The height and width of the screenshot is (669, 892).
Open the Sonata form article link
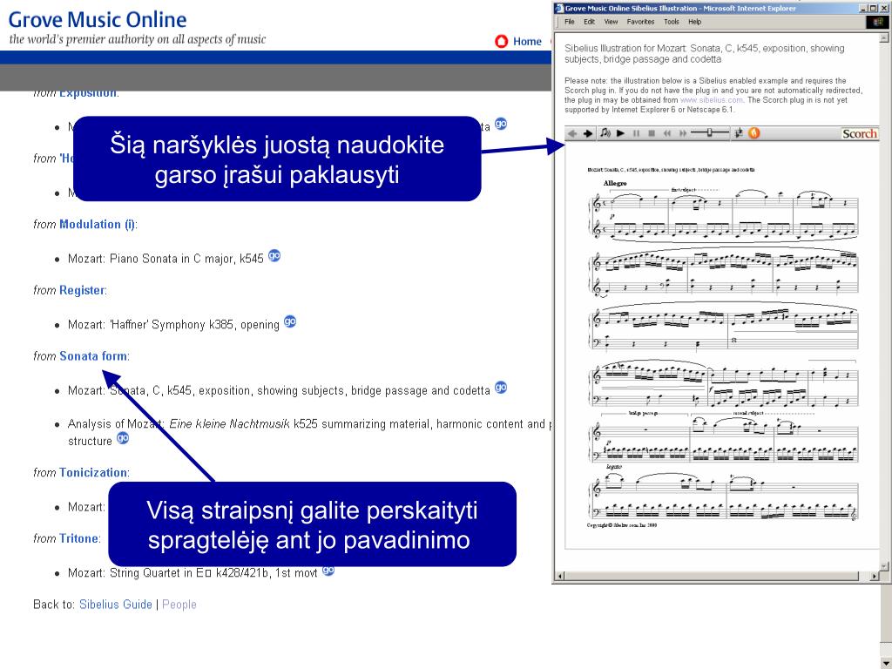pos(93,356)
